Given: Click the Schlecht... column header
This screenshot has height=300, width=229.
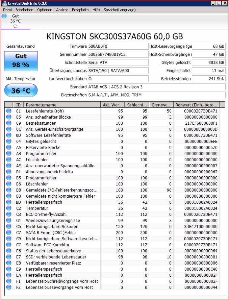Looking at the screenshot, I should [x=137, y=105].
